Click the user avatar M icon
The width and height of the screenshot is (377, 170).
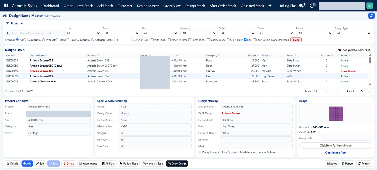[x=369, y=6]
